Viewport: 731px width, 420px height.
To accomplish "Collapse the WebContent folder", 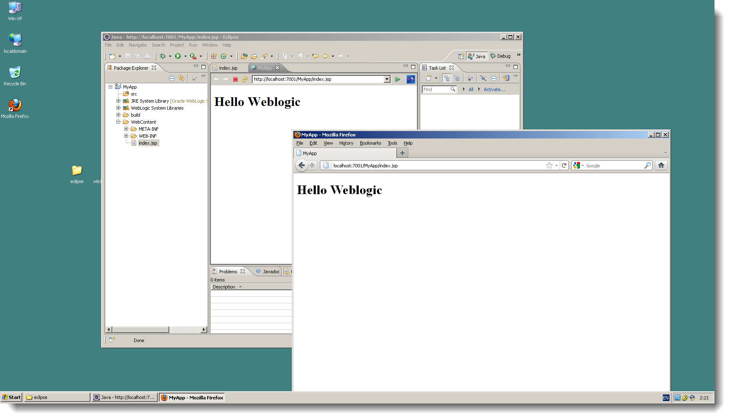I will (x=118, y=122).
